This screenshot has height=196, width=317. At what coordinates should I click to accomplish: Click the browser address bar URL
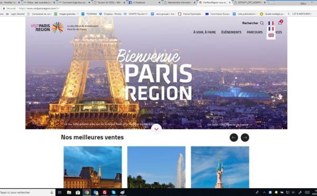tap(39, 8)
